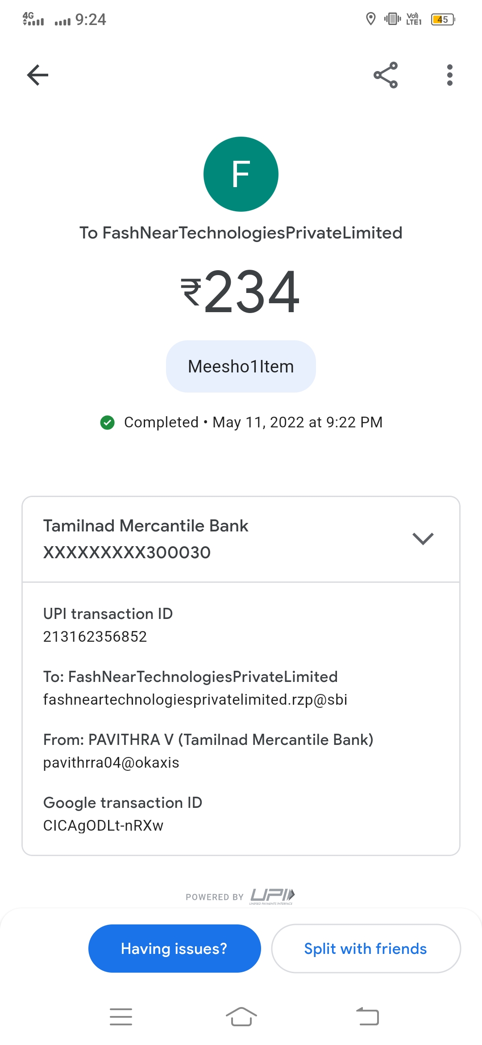Tap the recipient UPI address fashneartechnologiesprivatelimited.rzp@sbi
Image resolution: width=482 pixels, height=1045 pixels.
(195, 699)
